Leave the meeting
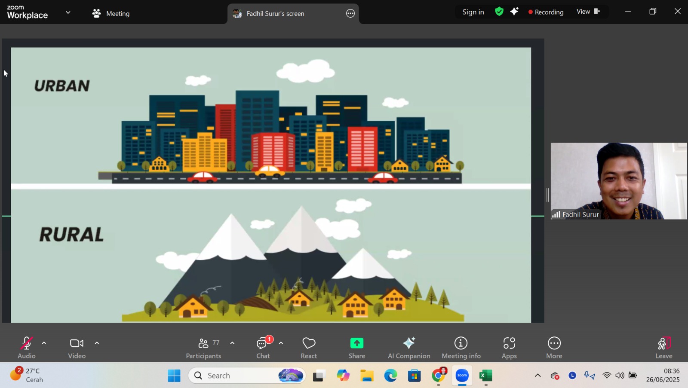The image size is (688, 388). [663, 348]
